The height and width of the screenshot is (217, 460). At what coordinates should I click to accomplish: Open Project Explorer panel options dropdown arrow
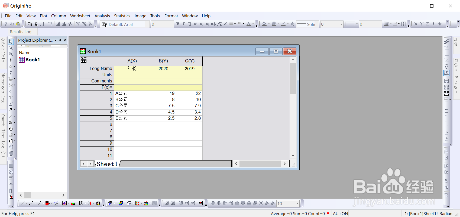pos(56,40)
